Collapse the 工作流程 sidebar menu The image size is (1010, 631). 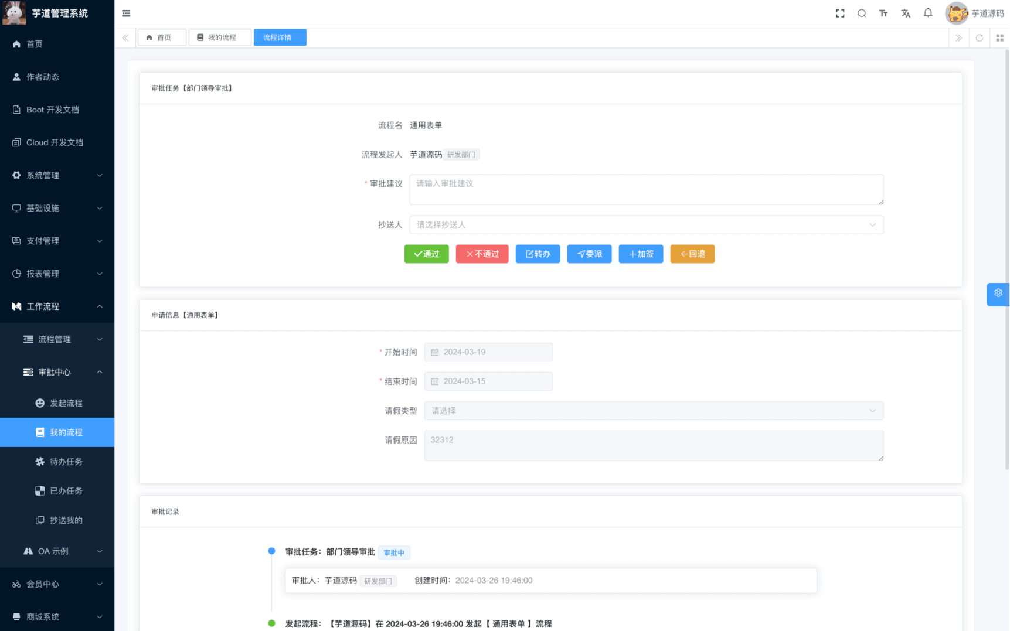(x=57, y=306)
